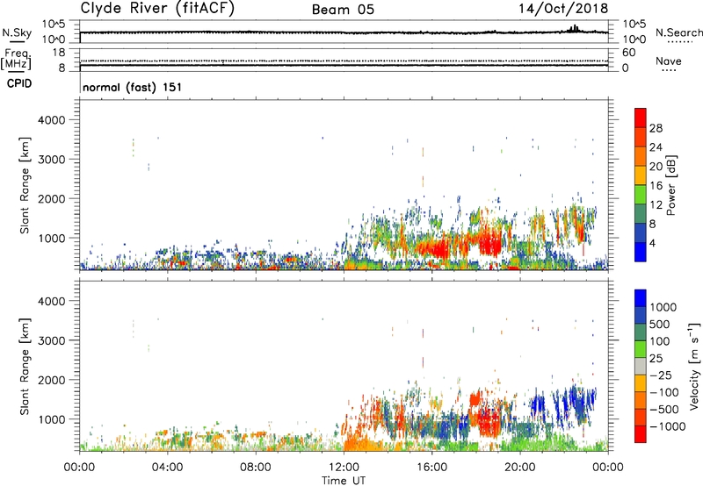Click the '08:00' time tick label
The width and height of the screenshot is (703, 486).
pyautogui.click(x=256, y=468)
